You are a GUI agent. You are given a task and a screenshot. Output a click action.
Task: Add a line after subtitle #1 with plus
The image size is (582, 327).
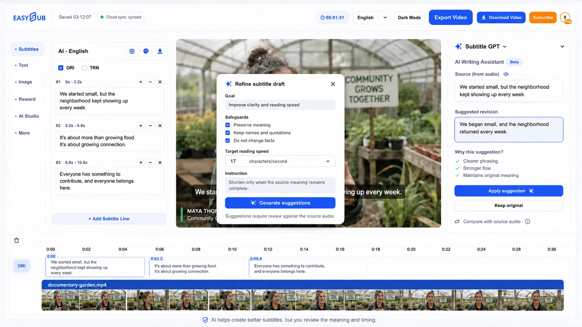click(141, 82)
